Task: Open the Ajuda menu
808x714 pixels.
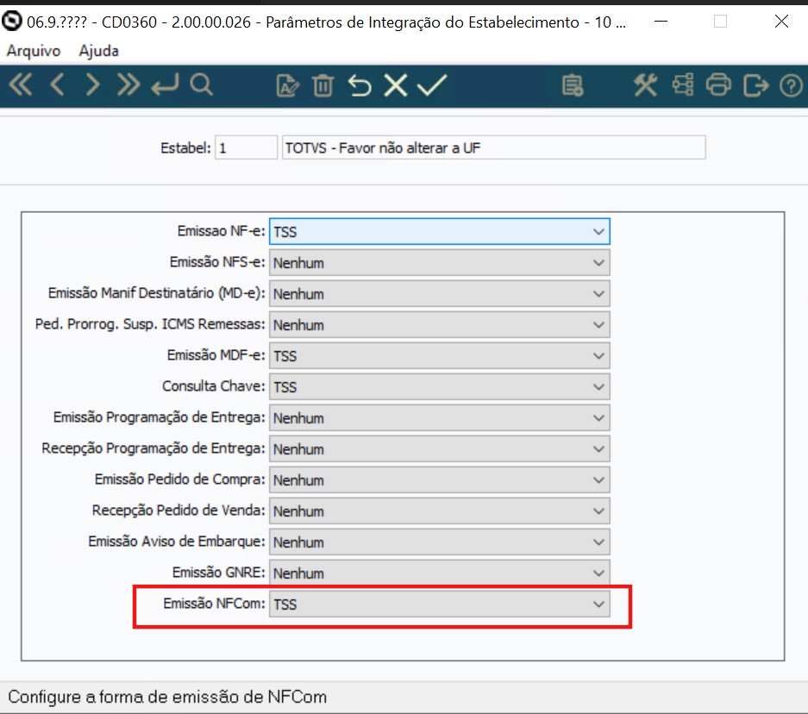Action: tap(98, 51)
